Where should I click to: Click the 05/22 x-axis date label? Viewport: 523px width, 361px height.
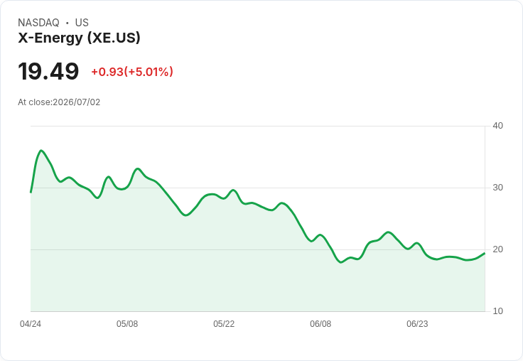pos(224,324)
